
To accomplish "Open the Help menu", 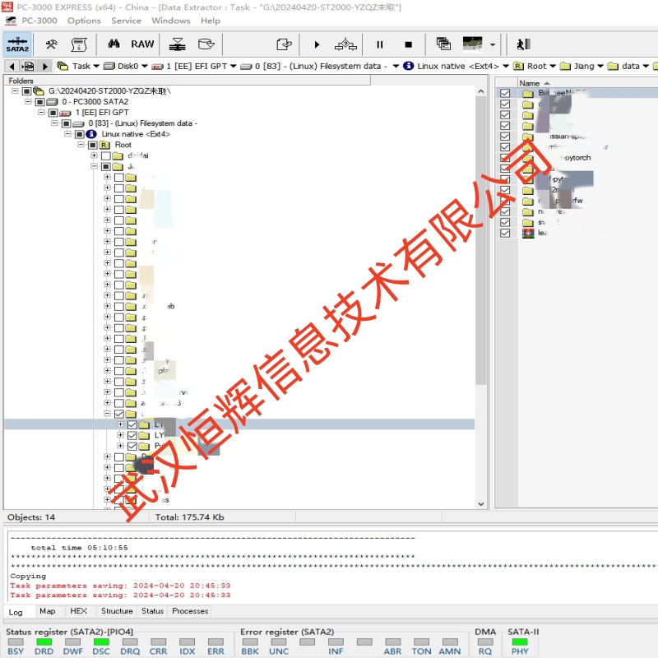I will point(211,21).
